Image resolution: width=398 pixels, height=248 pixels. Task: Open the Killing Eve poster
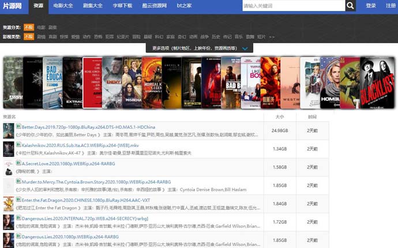click(271, 82)
